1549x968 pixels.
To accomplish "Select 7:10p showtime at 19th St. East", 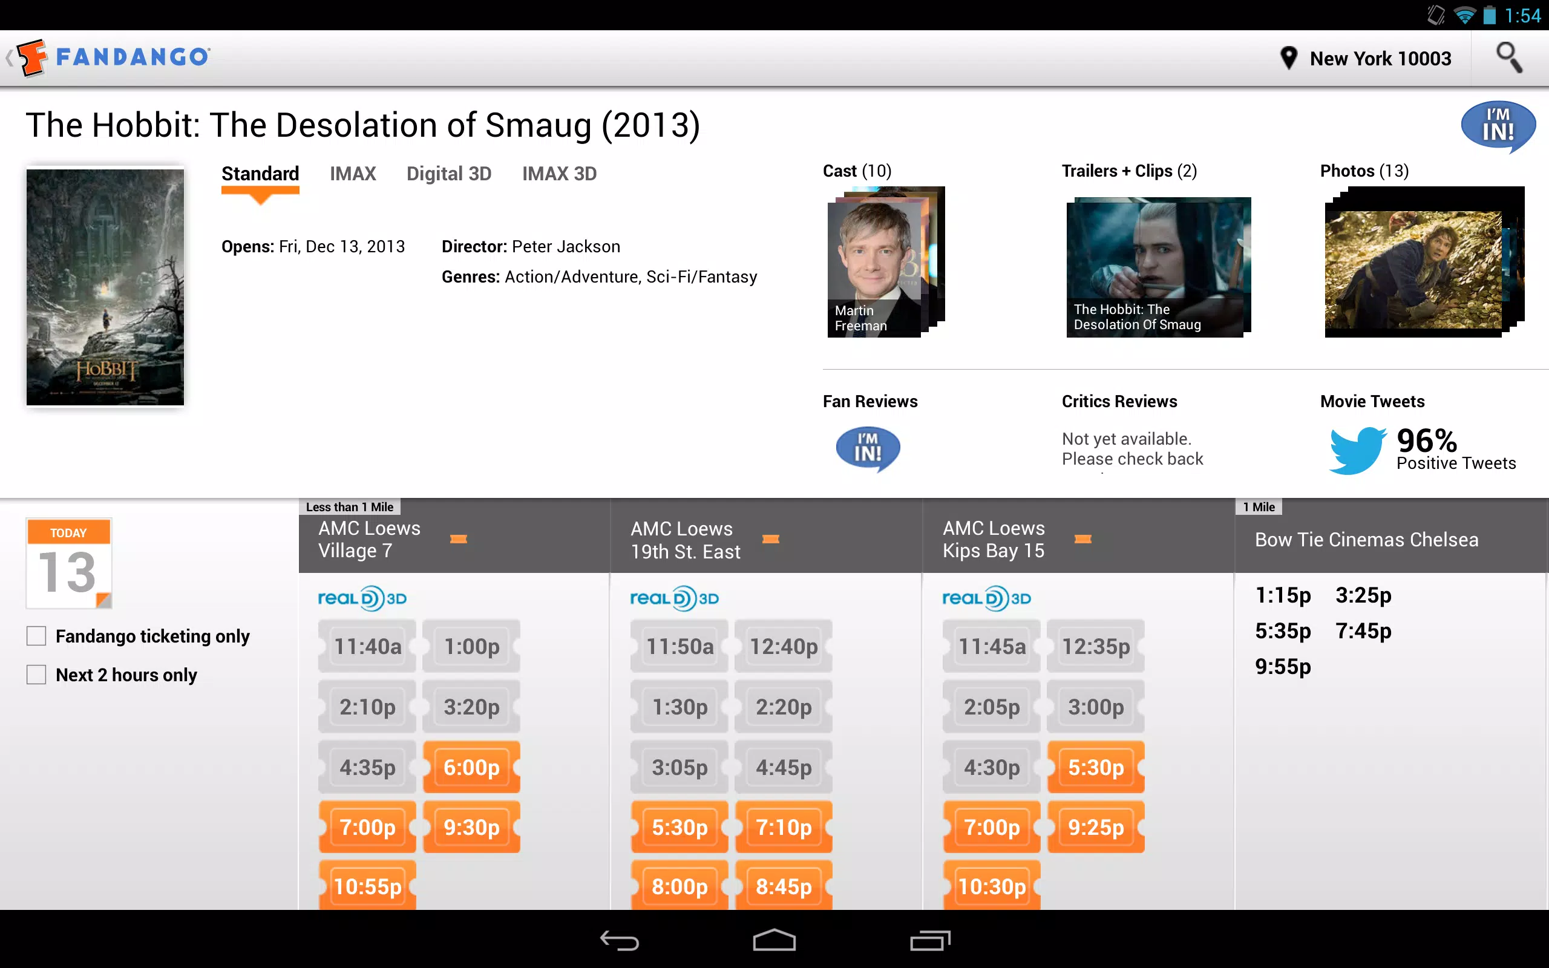I will 784,827.
